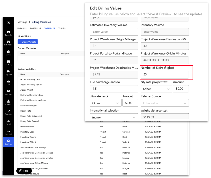Open the Calendar sidebar icon
Image resolution: width=211 pixels, height=178 pixels.
click(8, 32)
